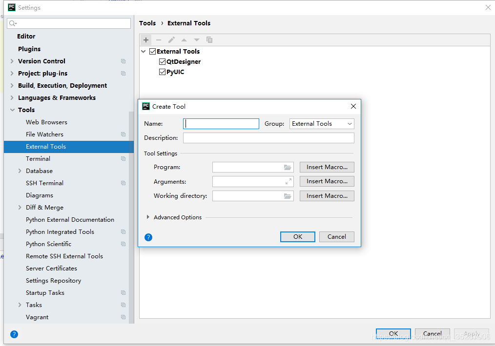Collapse the External Tools tree group
This screenshot has height=346, width=495.
pos(144,51)
